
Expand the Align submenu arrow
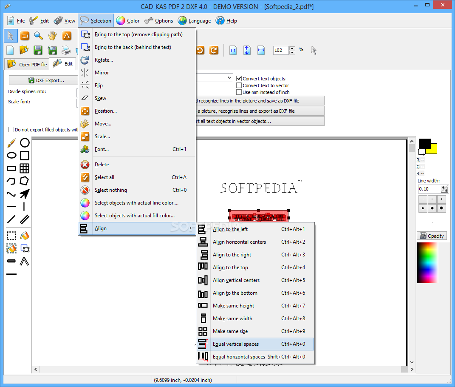point(191,228)
